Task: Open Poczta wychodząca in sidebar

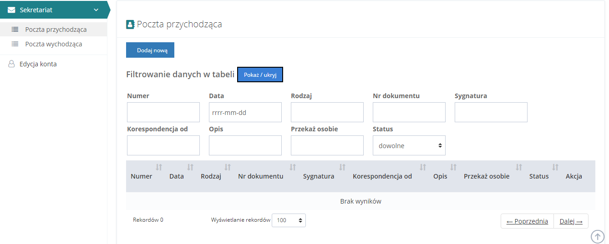Action: [x=53, y=44]
